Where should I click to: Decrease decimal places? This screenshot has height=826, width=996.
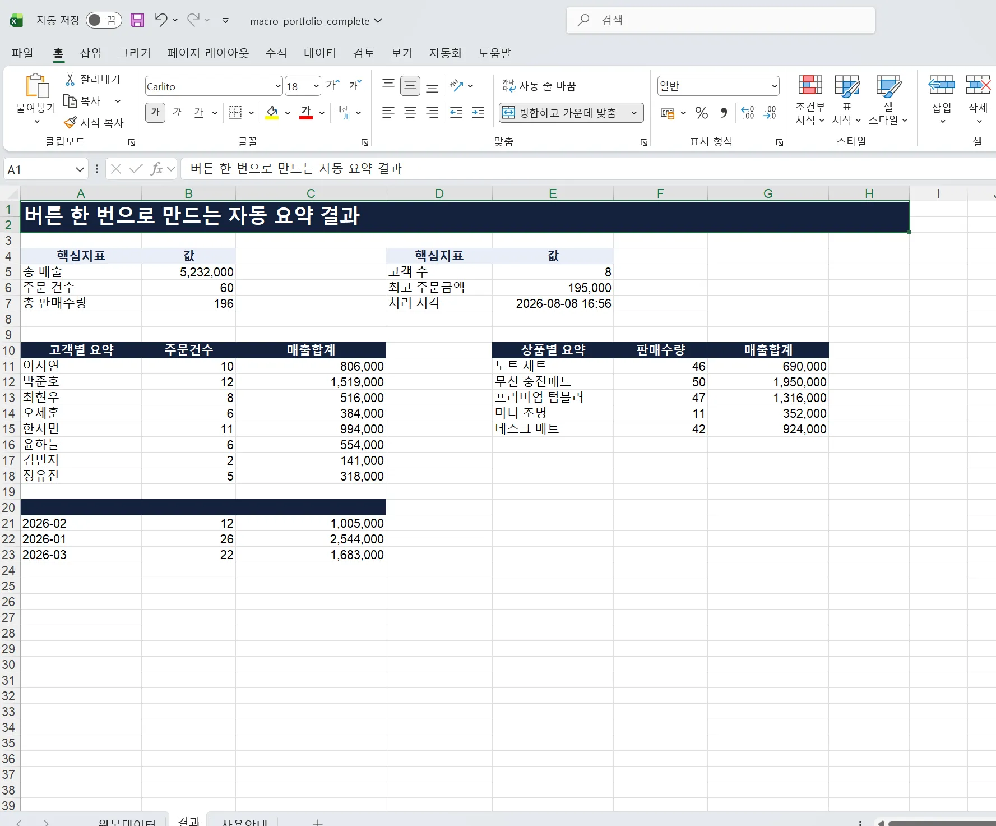click(770, 113)
